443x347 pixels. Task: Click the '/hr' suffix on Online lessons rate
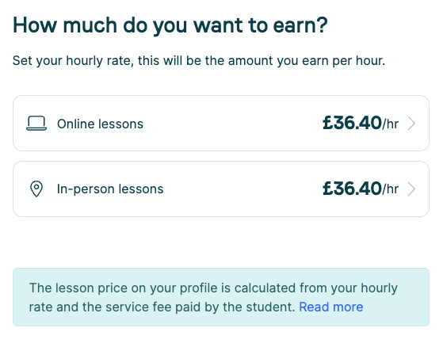tap(391, 124)
